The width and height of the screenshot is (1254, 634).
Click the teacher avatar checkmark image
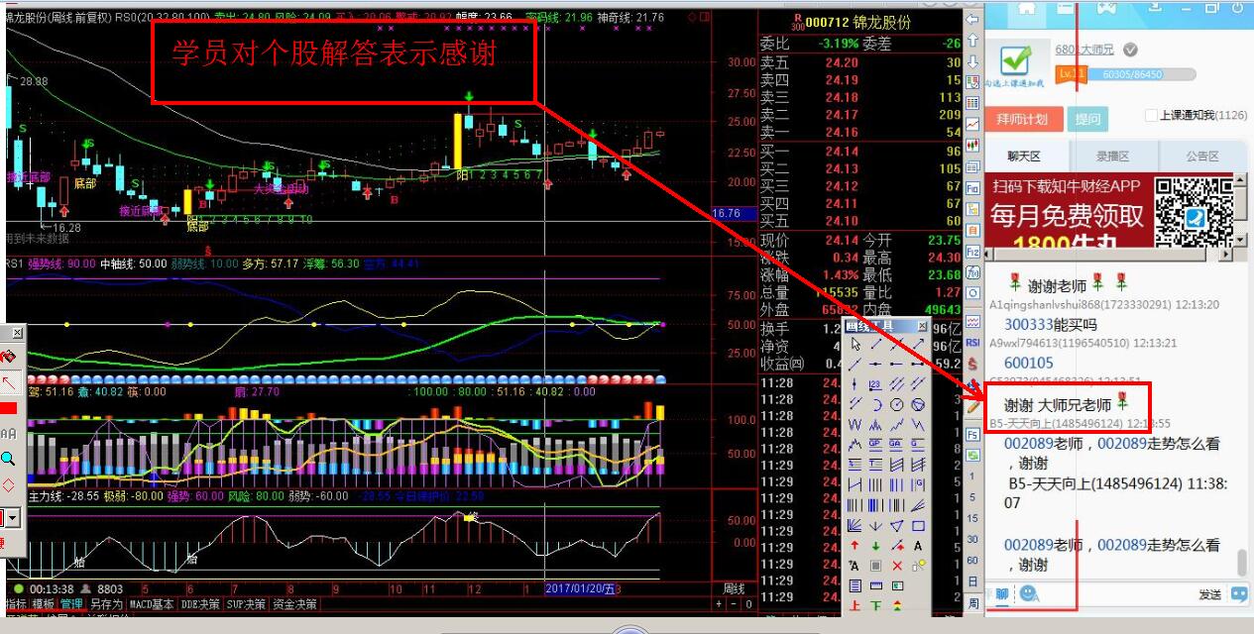[1015, 64]
